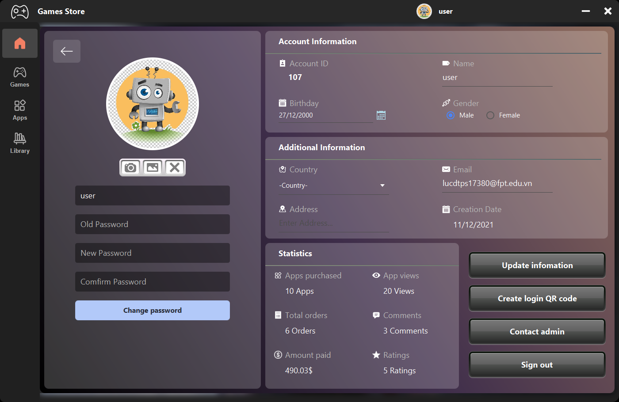Edit the Name field under Account Information
Viewport: 619px width, 402px height.
(x=497, y=78)
